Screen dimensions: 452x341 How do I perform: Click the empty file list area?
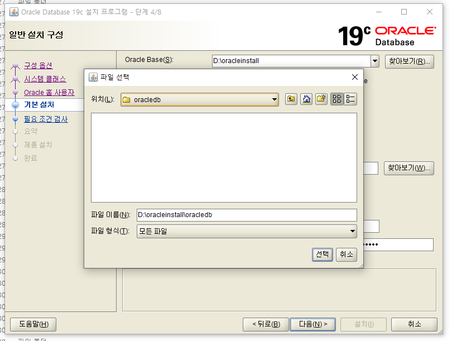pyautogui.click(x=224, y=158)
